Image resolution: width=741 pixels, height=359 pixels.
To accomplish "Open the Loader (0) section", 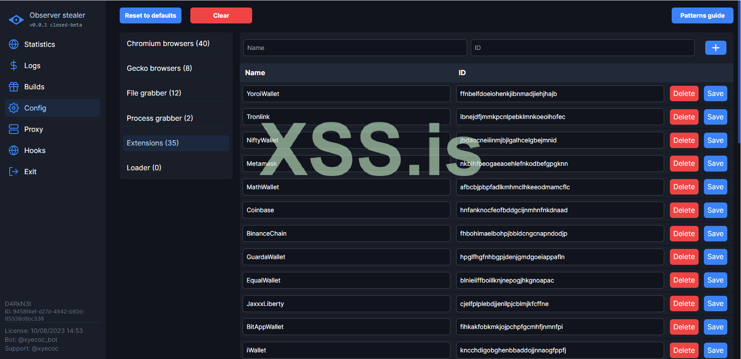I will pos(176,168).
